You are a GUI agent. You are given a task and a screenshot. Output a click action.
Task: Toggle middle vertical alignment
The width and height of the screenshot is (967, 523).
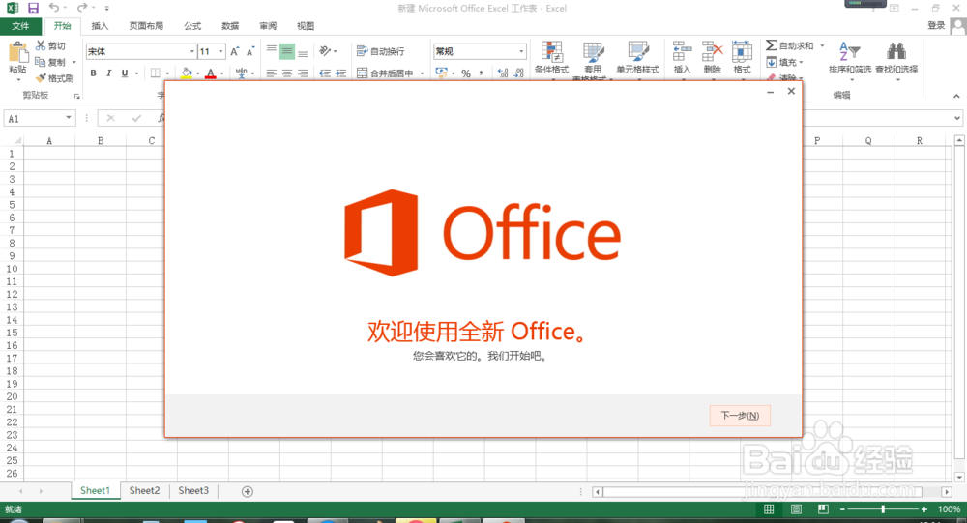pyautogui.click(x=287, y=52)
